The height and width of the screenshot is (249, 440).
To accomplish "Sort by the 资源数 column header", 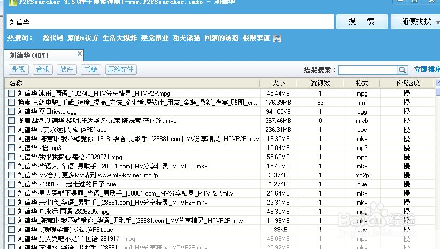I will (x=320, y=83).
